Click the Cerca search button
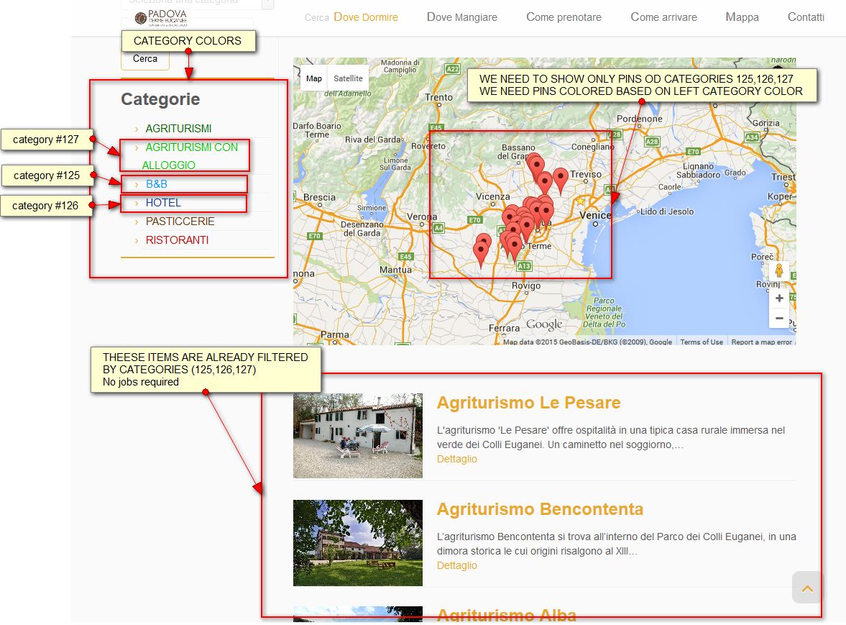Screen dimensions: 846x625 click(x=145, y=59)
